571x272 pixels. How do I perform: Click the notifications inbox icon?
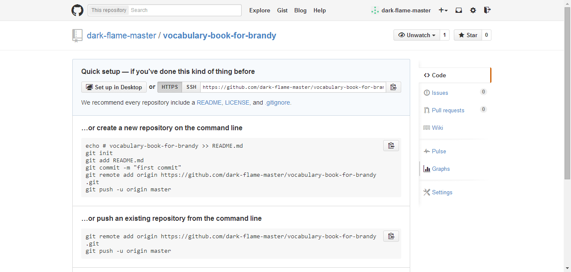(459, 10)
